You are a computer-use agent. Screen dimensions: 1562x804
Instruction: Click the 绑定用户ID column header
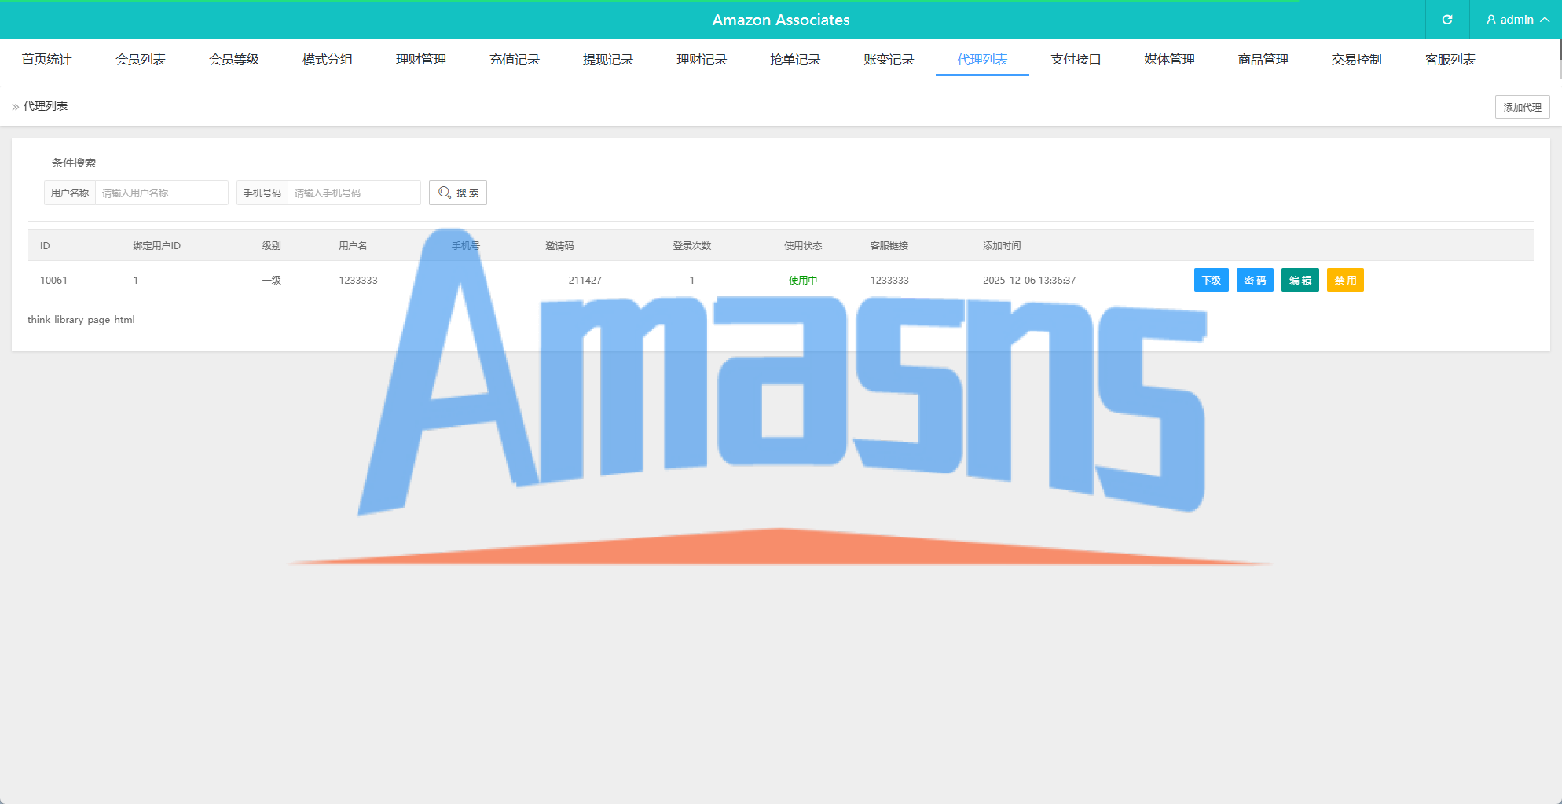click(x=156, y=246)
